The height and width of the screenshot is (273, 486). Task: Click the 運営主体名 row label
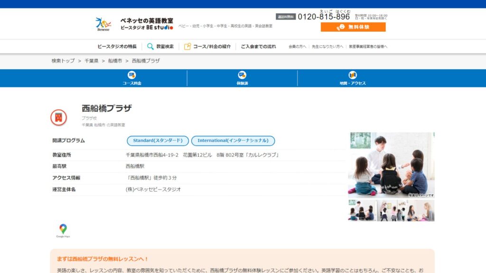point(64,190)
